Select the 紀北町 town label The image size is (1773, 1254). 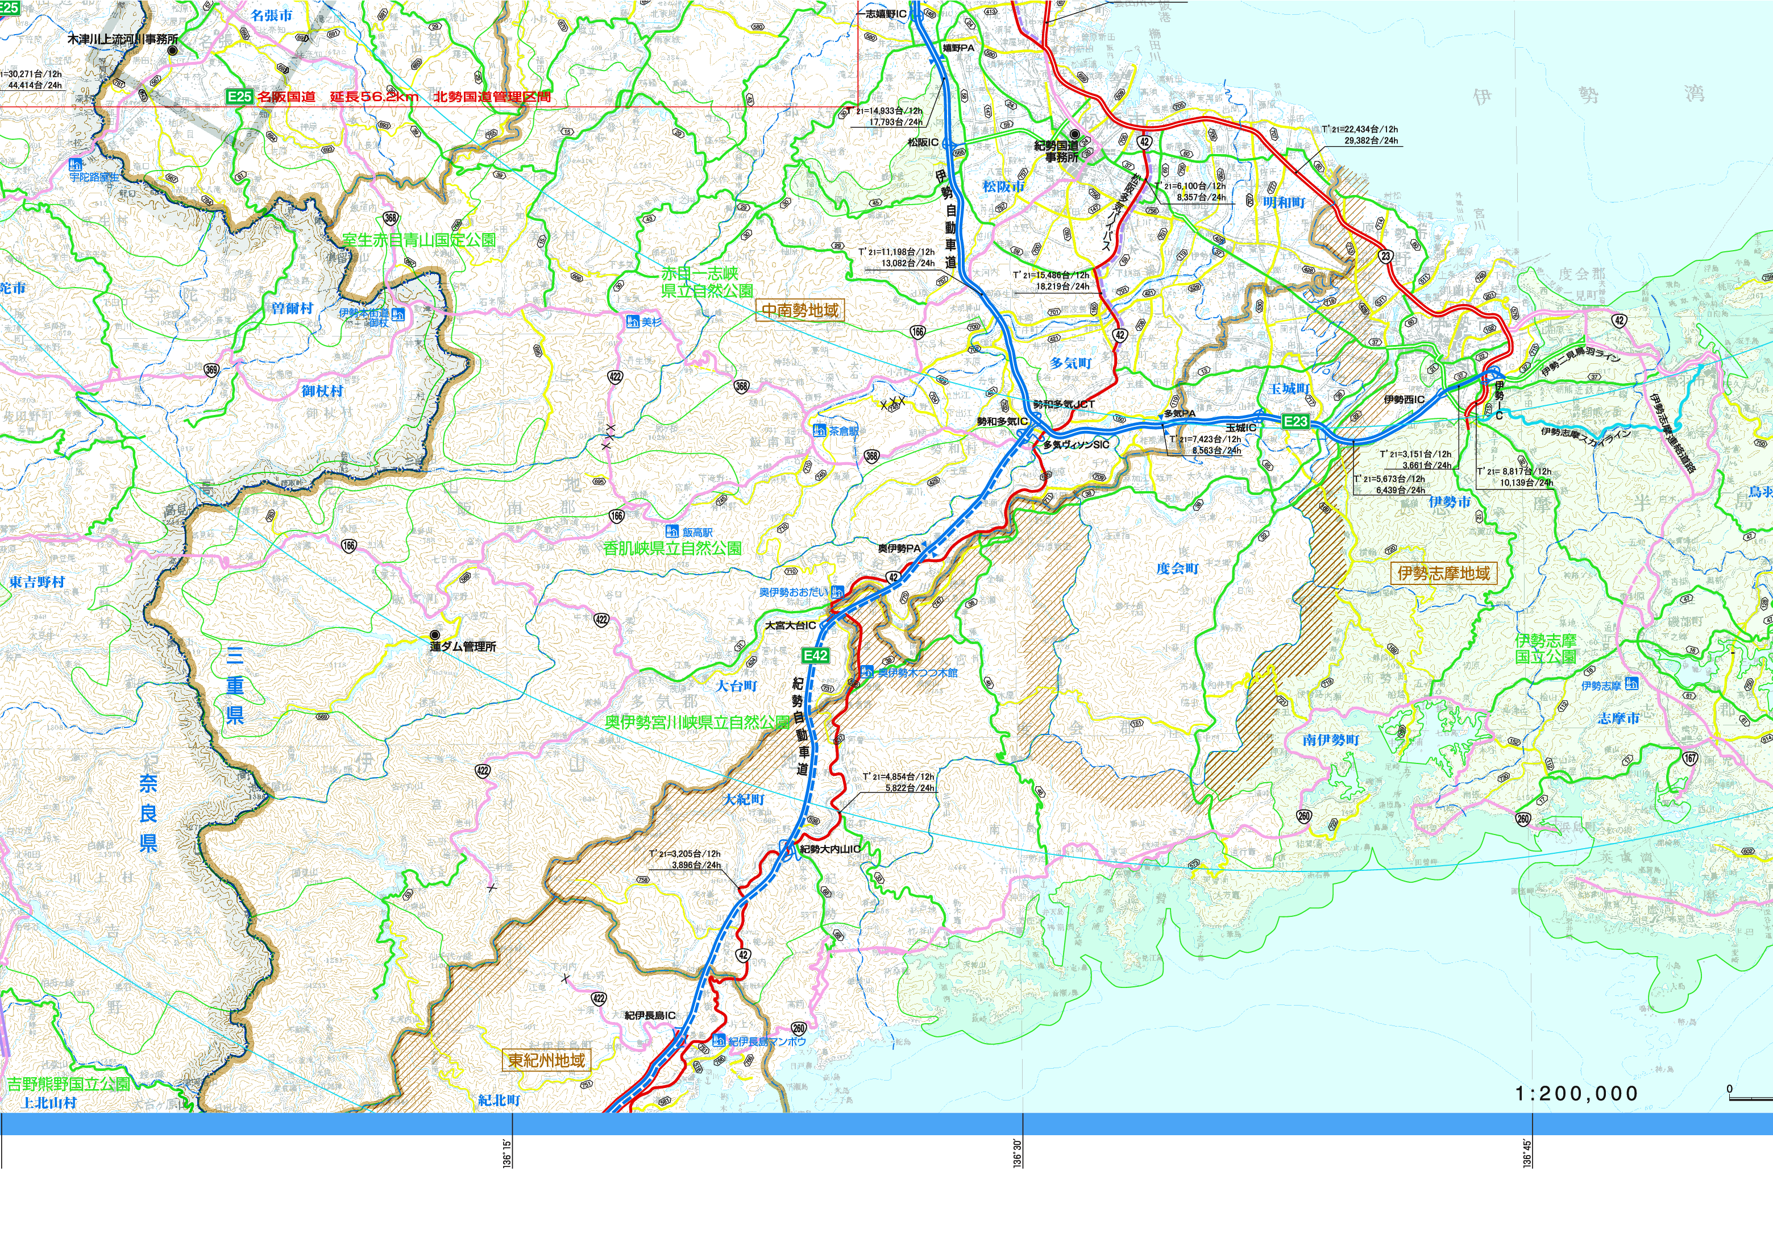[x=499, y=1101]
